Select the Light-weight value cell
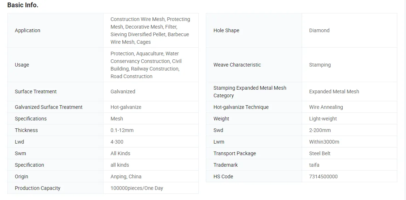The width and height of the screenshot is (406, 200). [x=323, y=119]
